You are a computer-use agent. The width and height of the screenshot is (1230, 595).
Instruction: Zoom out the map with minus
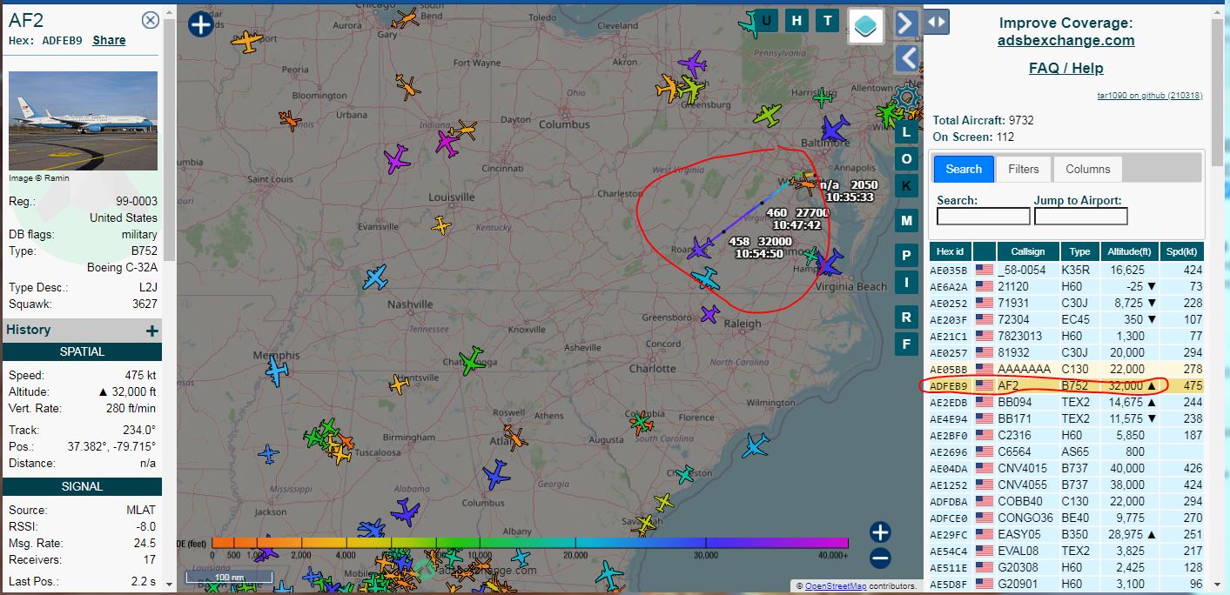click(x=880, y=558)
